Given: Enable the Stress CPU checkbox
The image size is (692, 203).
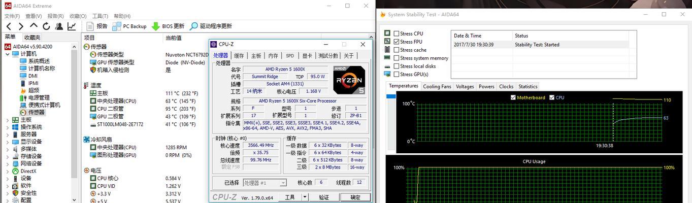Looking at the screenshot, I should (397, 33).
